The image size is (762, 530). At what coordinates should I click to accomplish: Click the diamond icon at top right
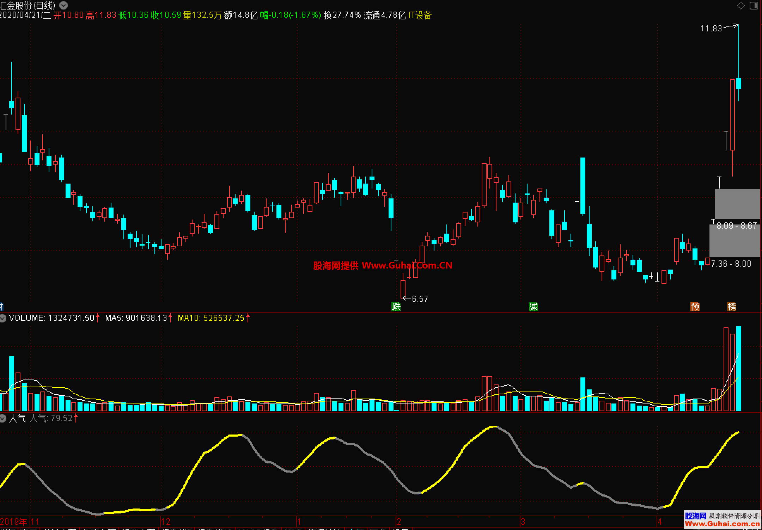click(x=741, y=6)
